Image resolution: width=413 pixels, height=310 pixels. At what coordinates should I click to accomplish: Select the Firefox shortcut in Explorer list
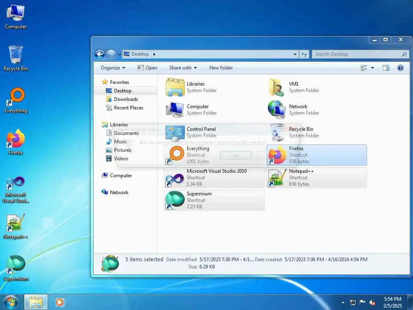point(316,155)
